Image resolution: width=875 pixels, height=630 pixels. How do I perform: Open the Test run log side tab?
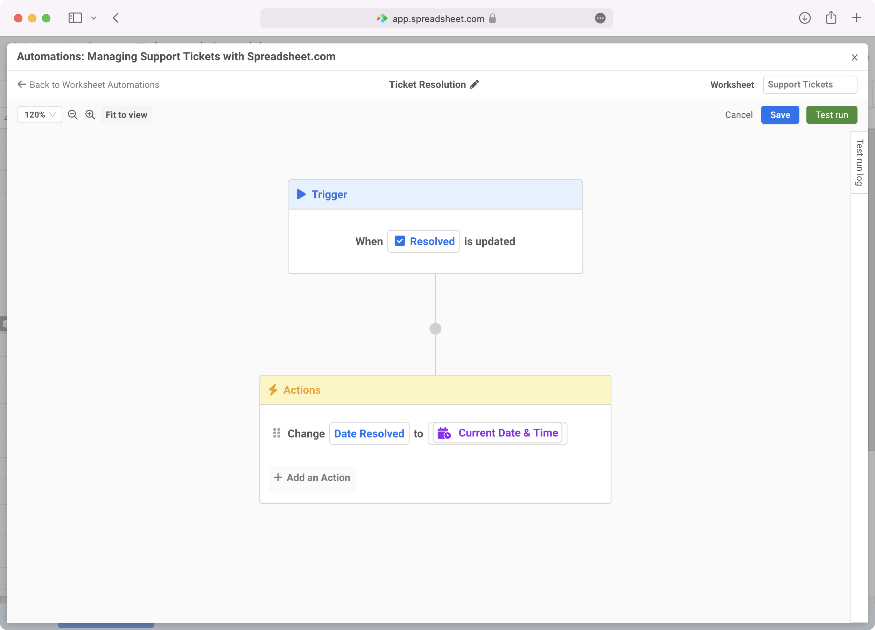[x=859, y=162]
